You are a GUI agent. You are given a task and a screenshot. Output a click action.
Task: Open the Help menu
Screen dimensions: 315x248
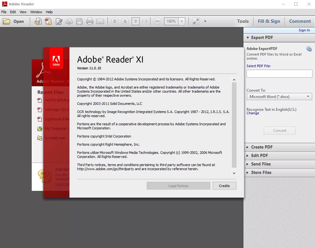pyautogui.click(x=49, y=12)
